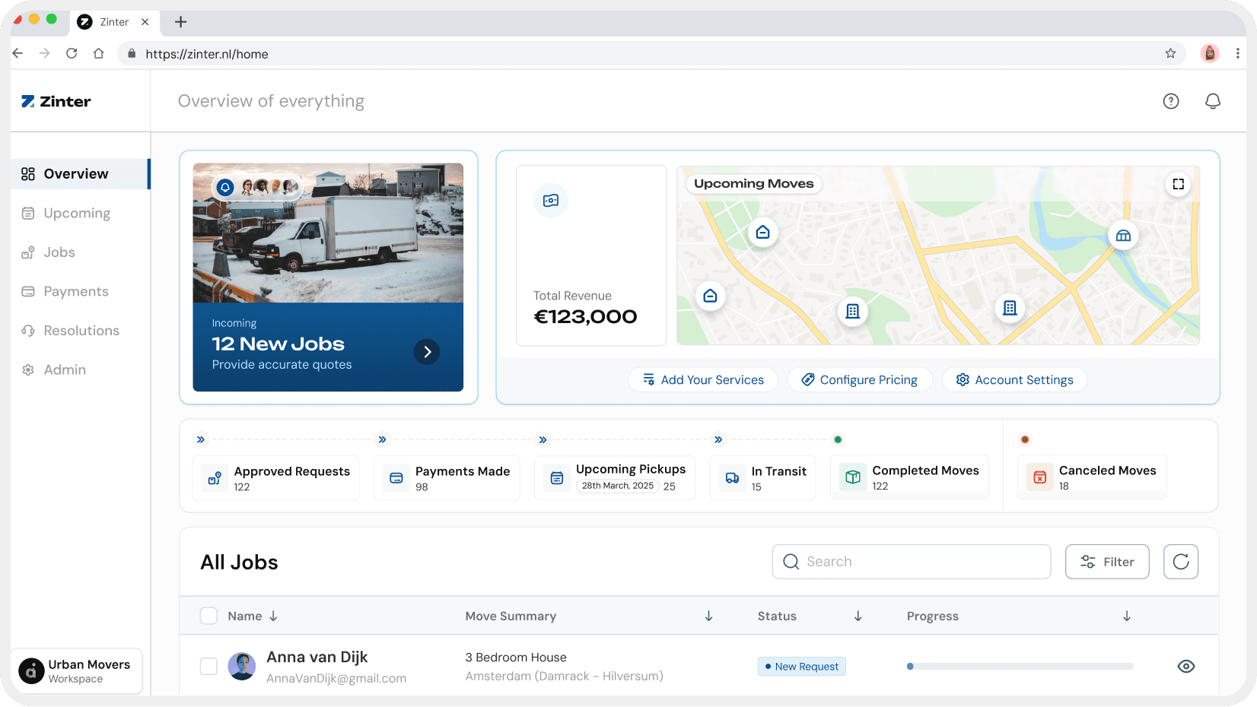Click the Configure Pricing button
This screenshot has width=1257, height=707.
point(860,379)
